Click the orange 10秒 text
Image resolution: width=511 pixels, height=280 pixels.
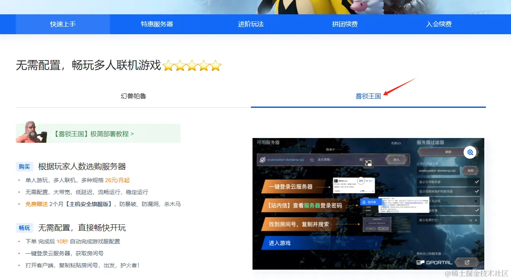tap(62, 241)
